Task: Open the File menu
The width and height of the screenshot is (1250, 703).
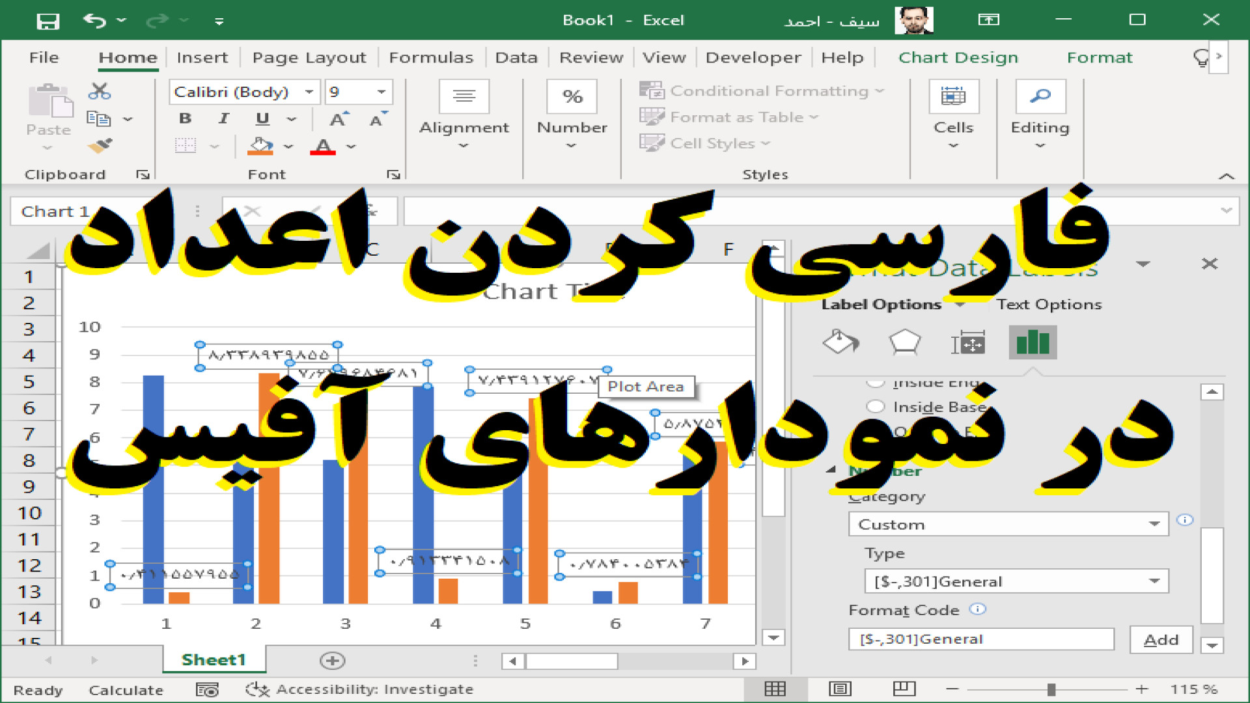Action: (44, 58)
